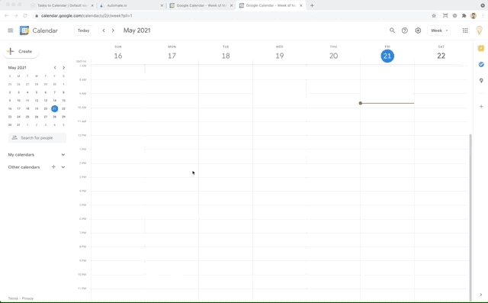The image size is (488, 303).
Task: Click May 2021 mini calendar title
Action: [17, 68]
